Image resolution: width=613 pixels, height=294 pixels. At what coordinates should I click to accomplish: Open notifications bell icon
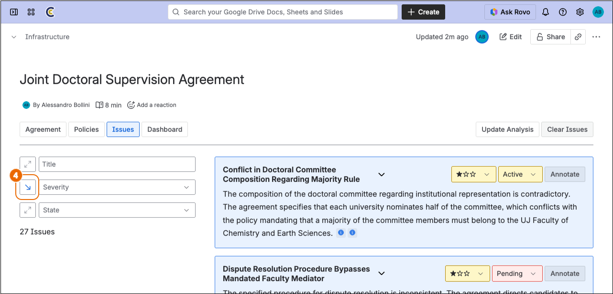[546, 12]
